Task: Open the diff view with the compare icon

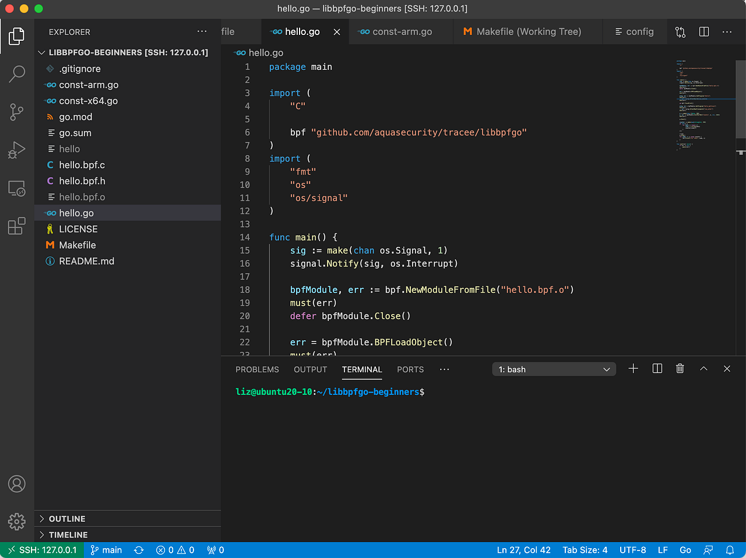Action: tap(680, 32)
